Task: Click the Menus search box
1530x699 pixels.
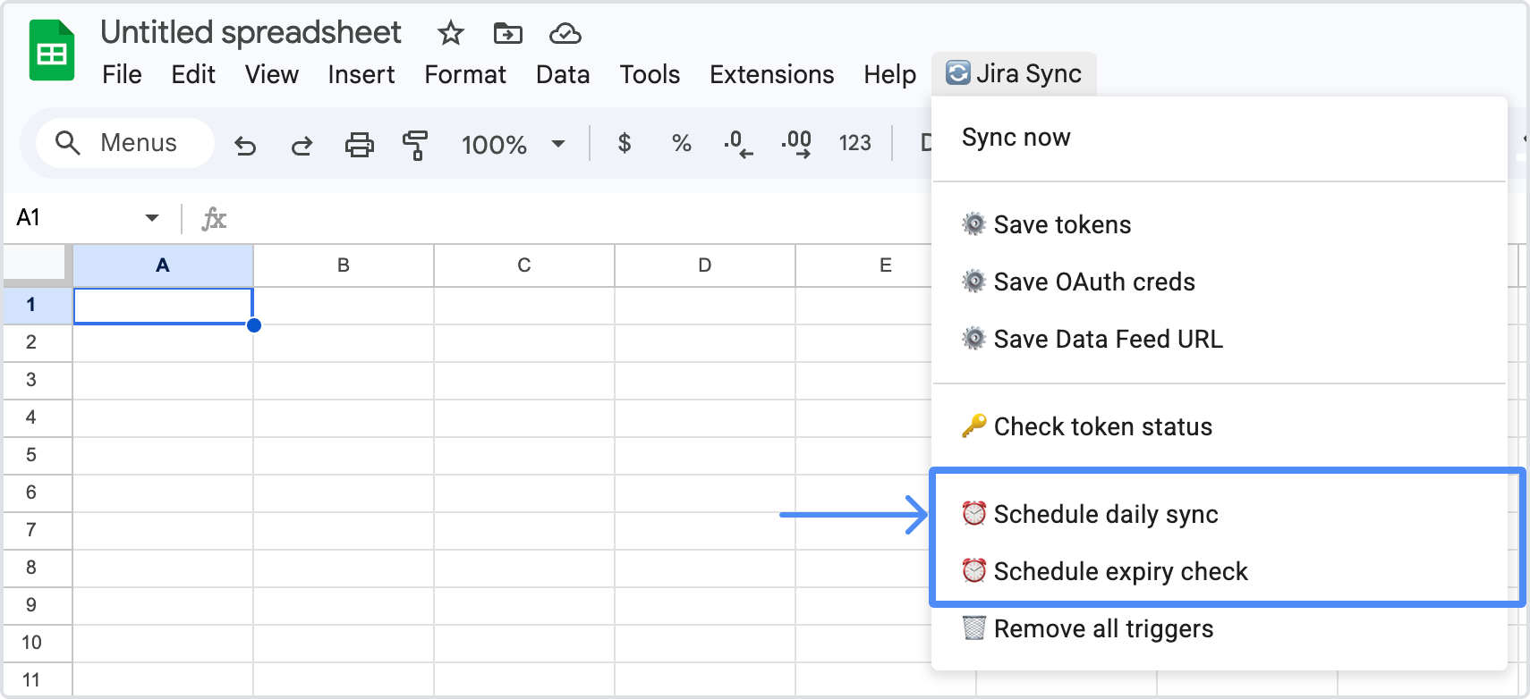Action: (125, 143)
